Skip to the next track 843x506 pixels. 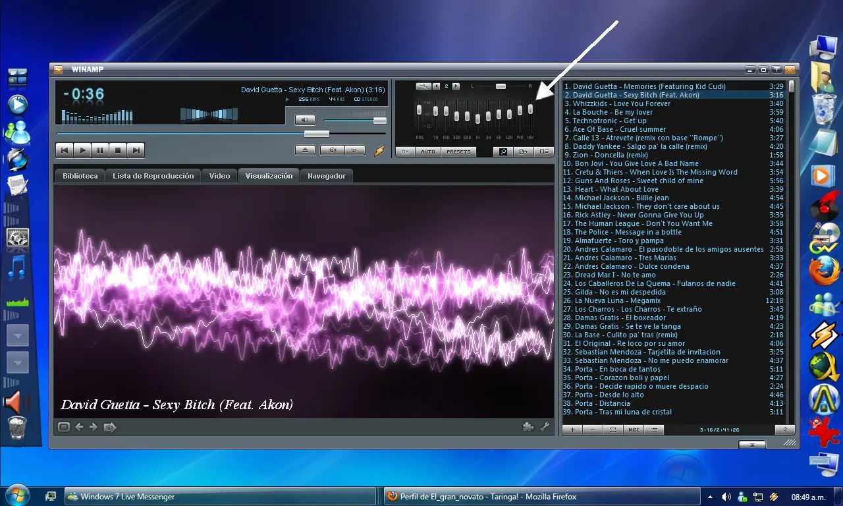click(136, 150)
